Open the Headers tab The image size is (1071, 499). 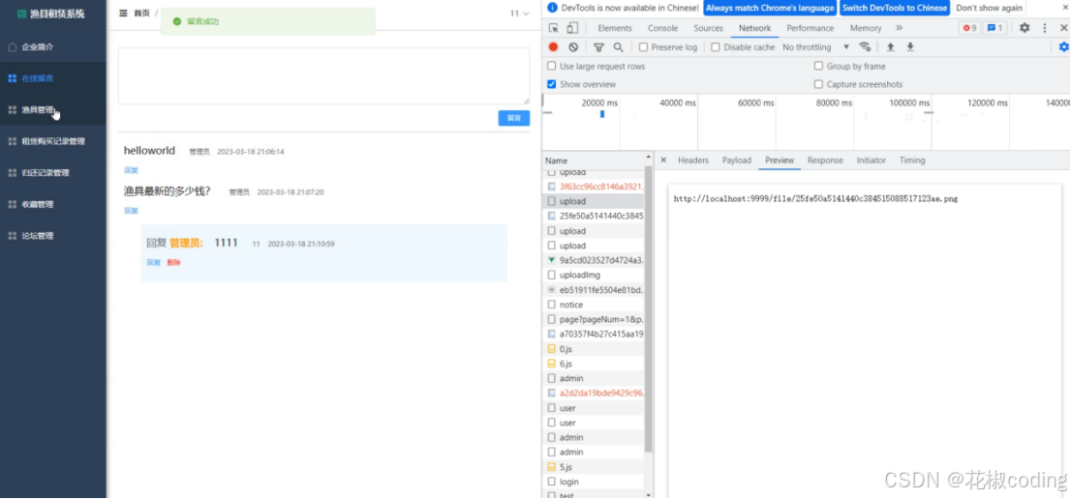(x=693, y=161)
